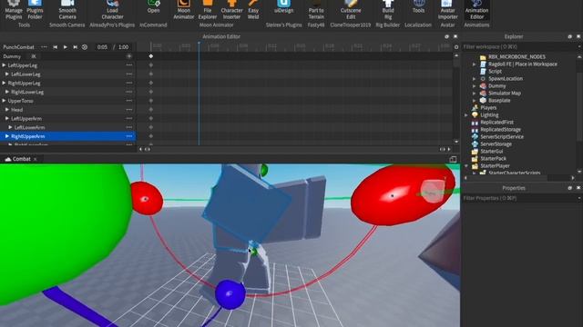Open the Avatar Importer
Viewport: 583px width, 327px height.
[447, 10]
